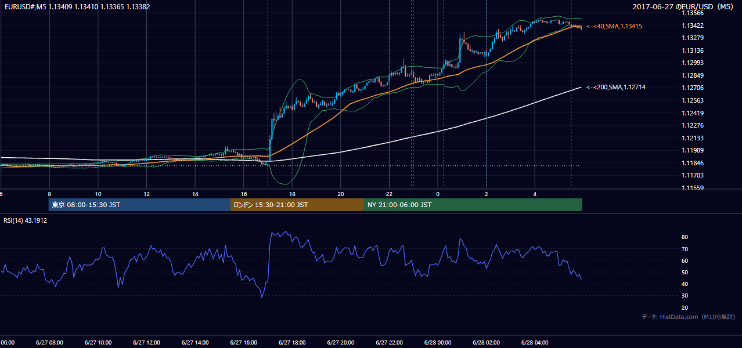Click the 6/27 14:00 date label

[195, 342]
